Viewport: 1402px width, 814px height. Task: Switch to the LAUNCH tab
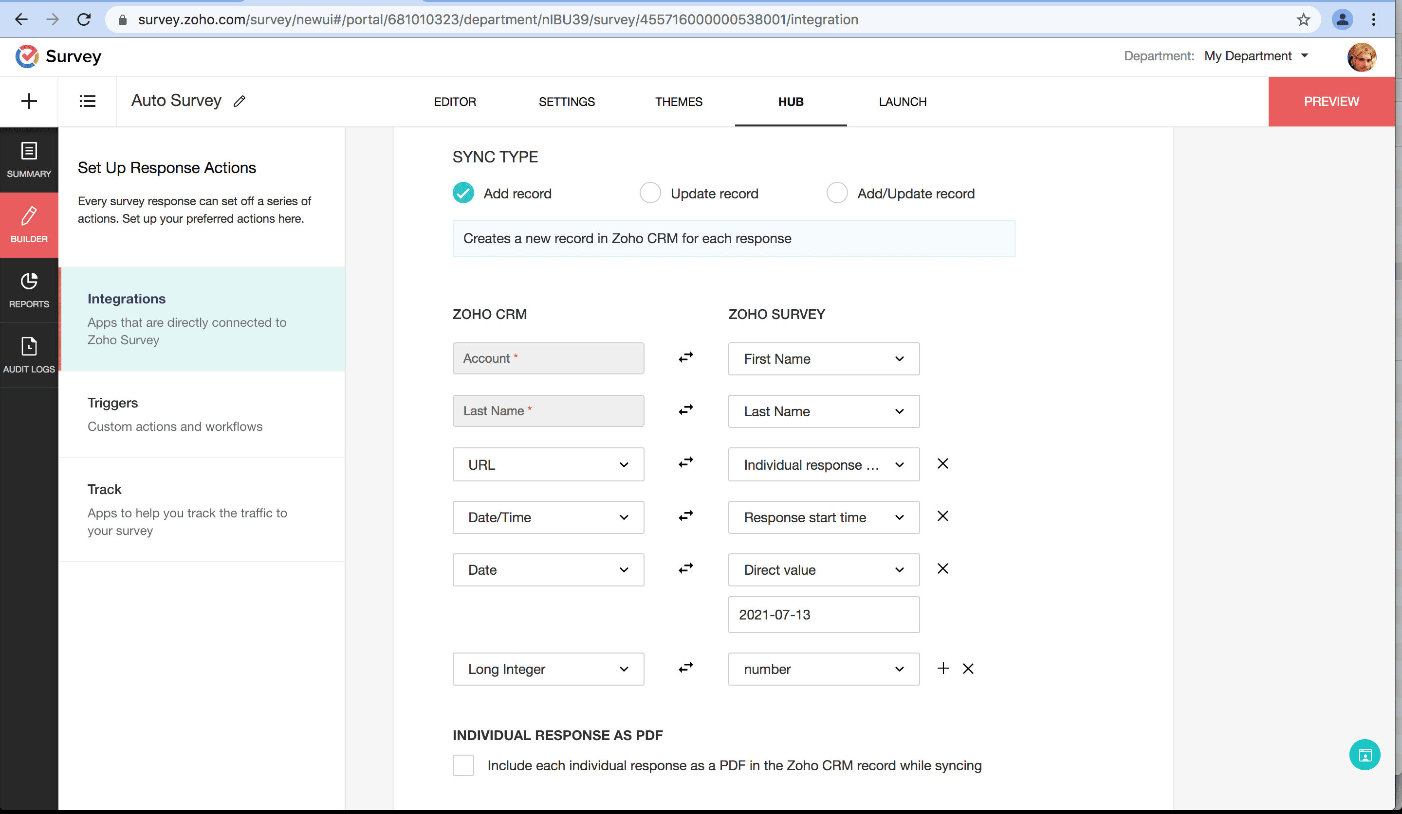click(x=903, y=102)
